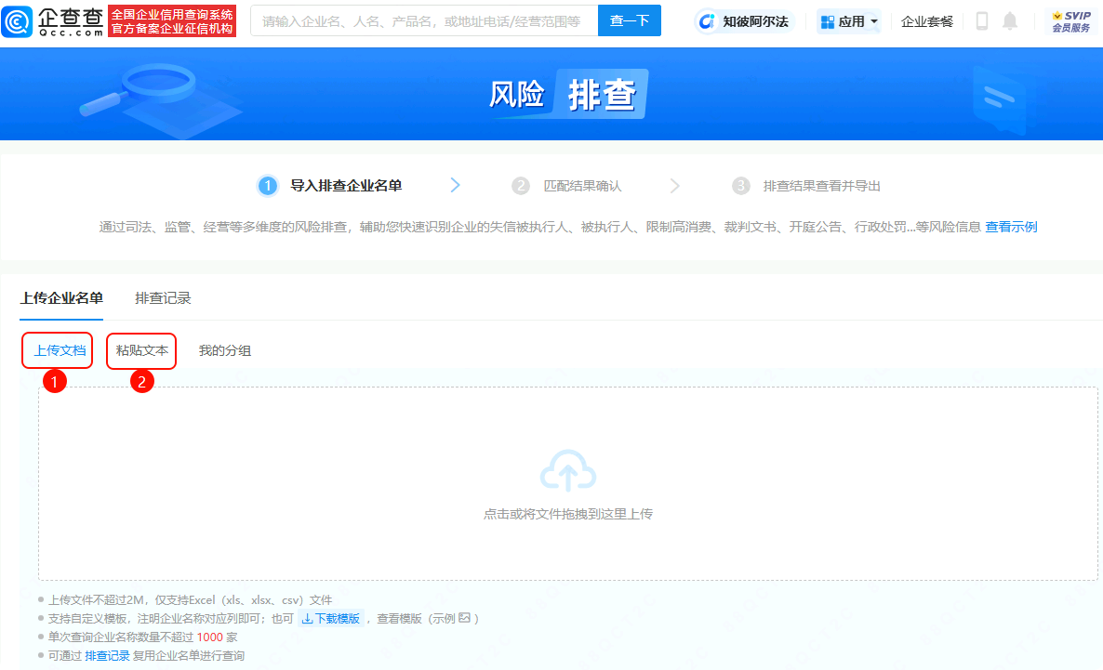Open the notifications bell

pyautogui.click(x=1009, y=21)
